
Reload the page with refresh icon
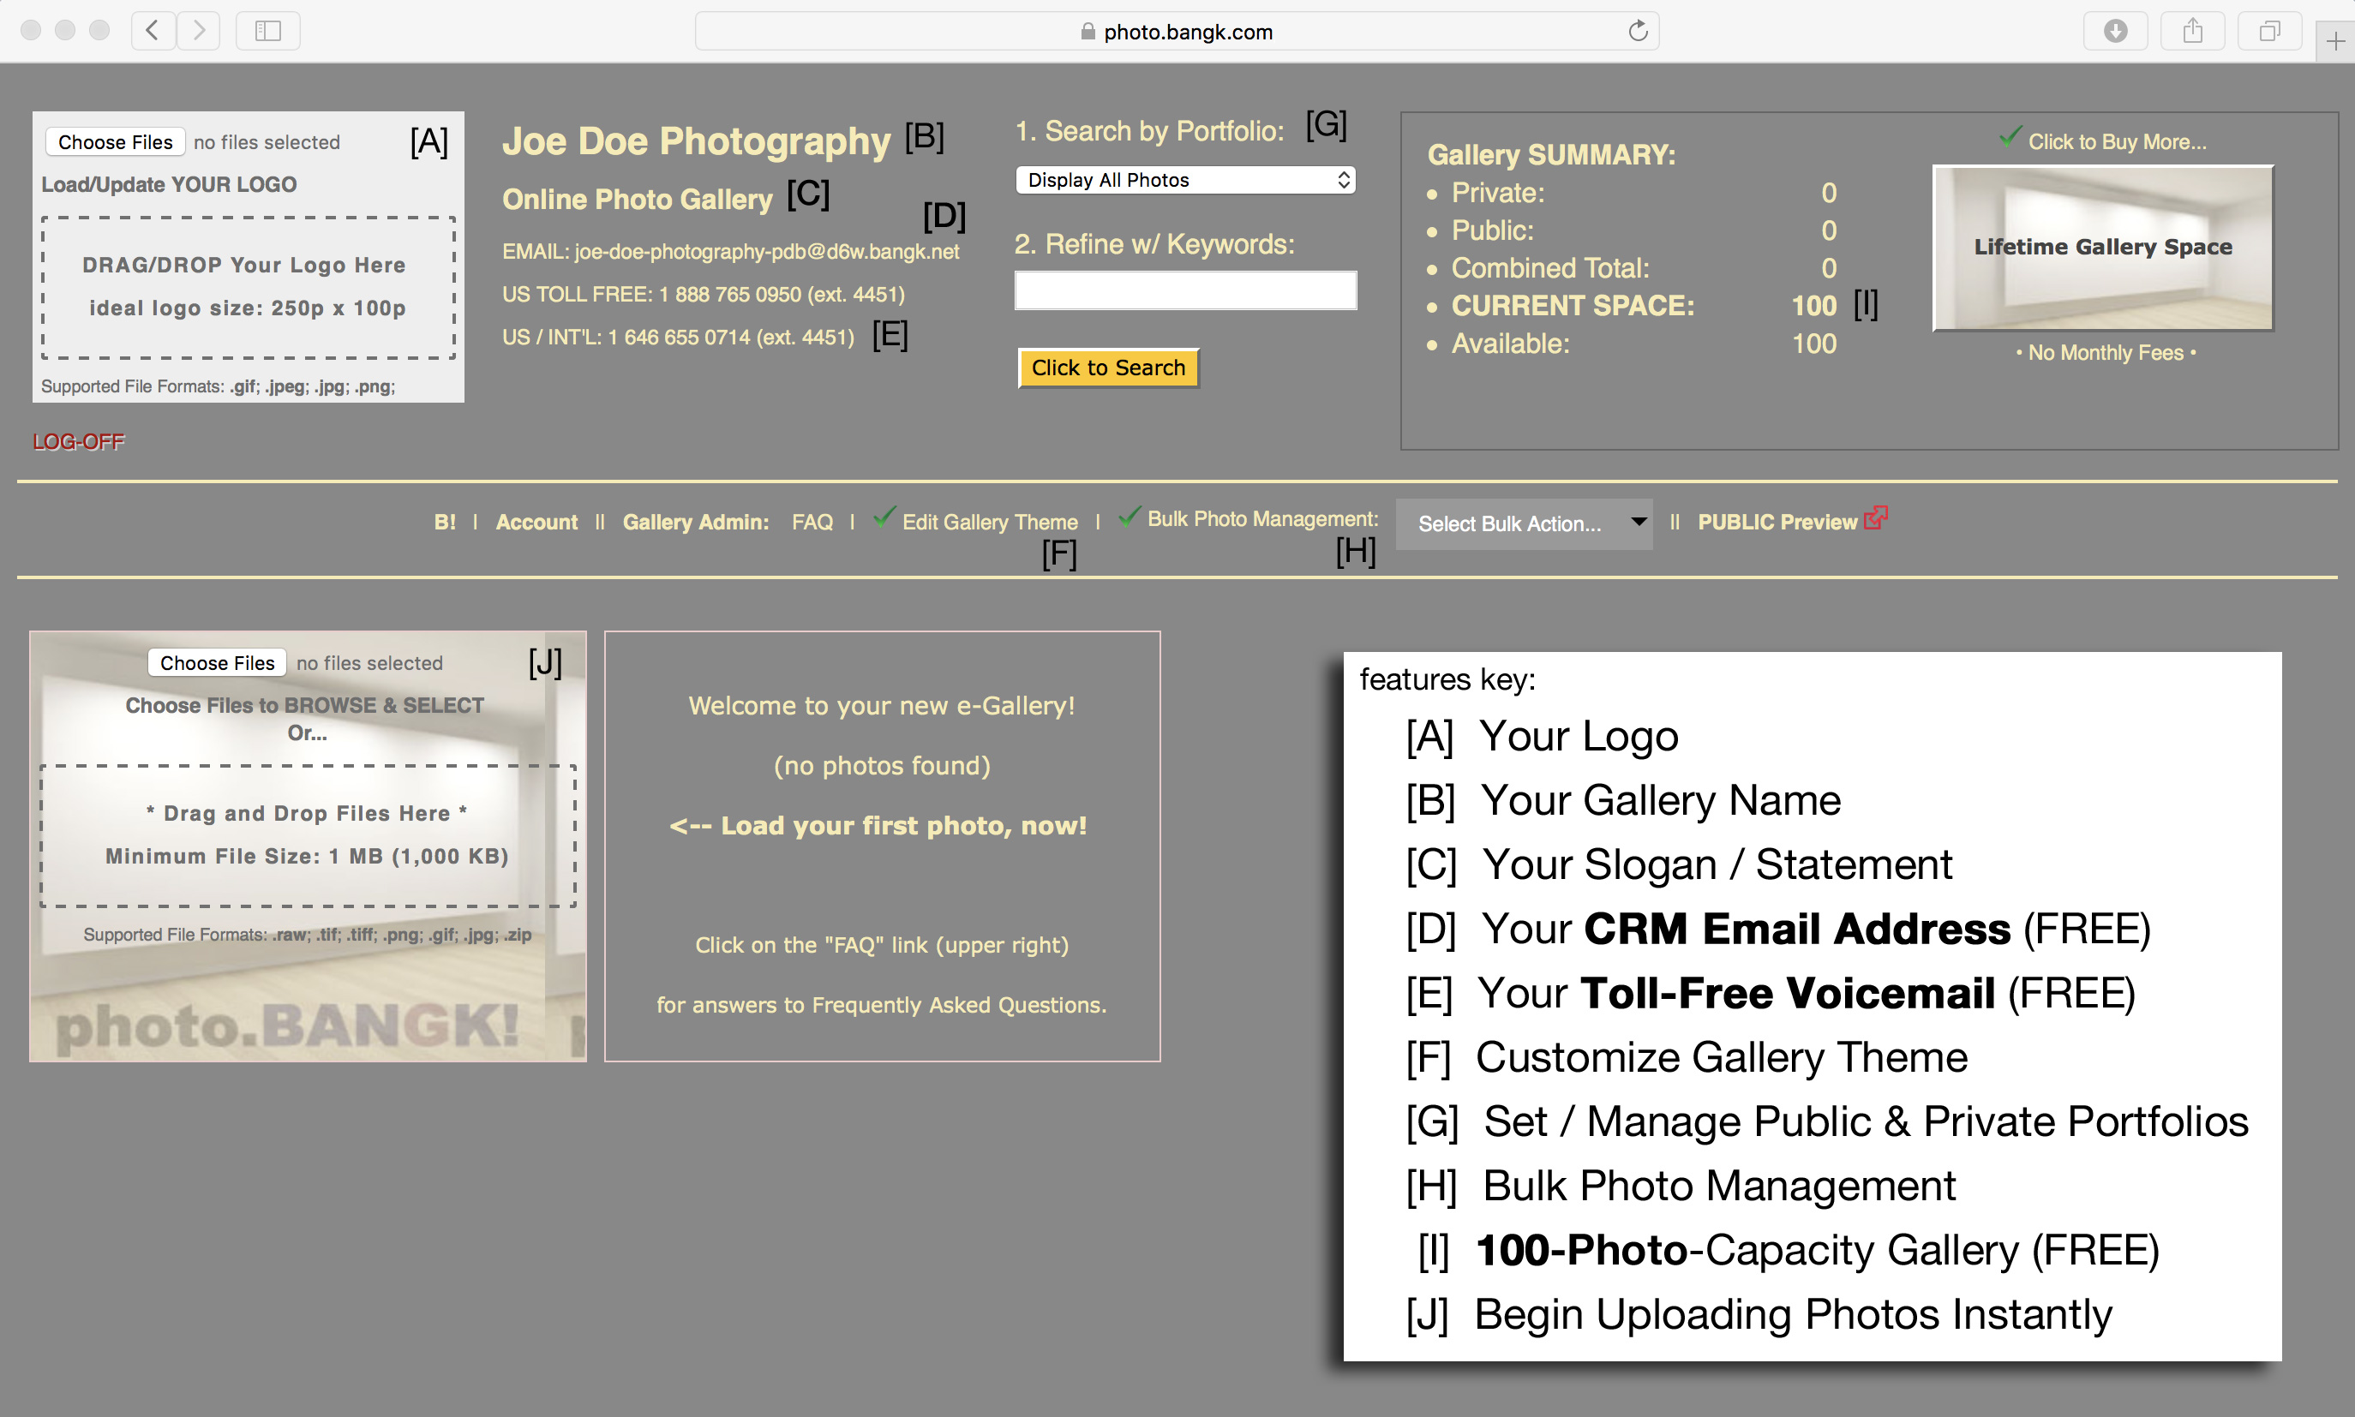(1638, 31)
